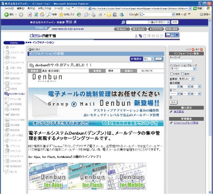Open タイムカード in the side menu

point(14,73)
